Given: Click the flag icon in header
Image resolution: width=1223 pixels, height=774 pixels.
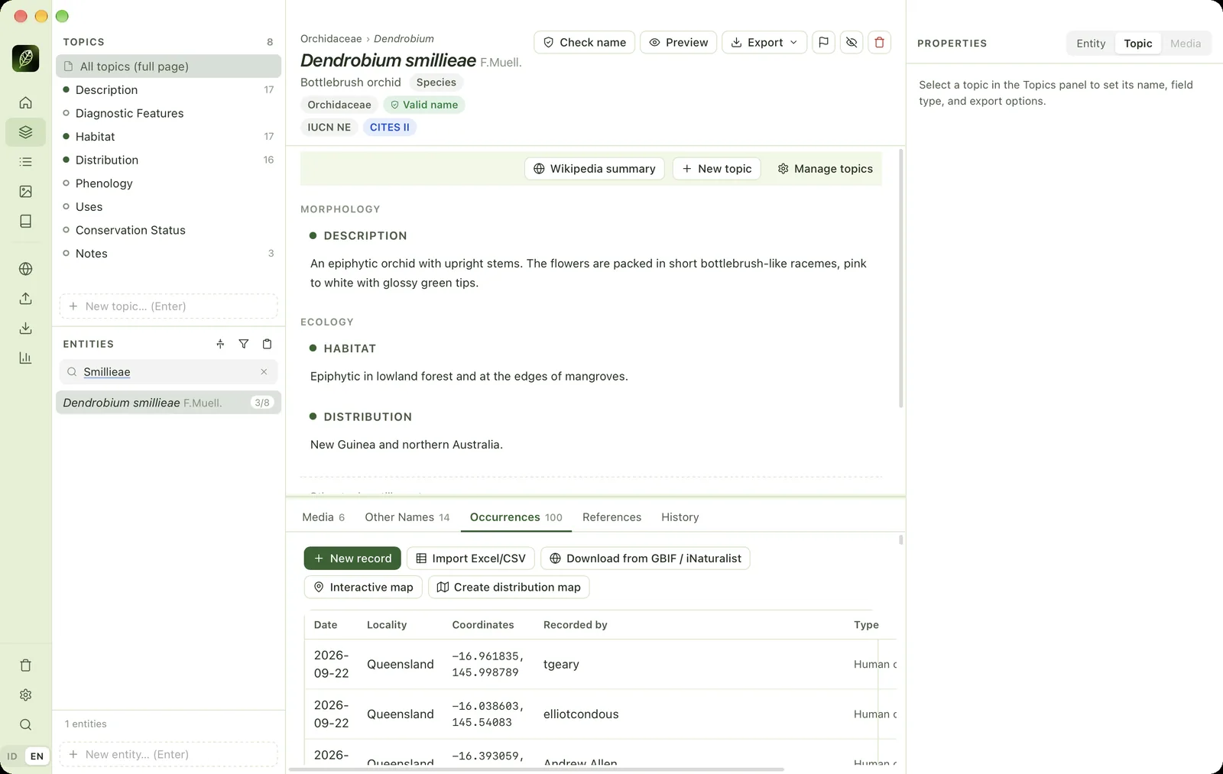Looking at the screenshot, I should [823, 43].
